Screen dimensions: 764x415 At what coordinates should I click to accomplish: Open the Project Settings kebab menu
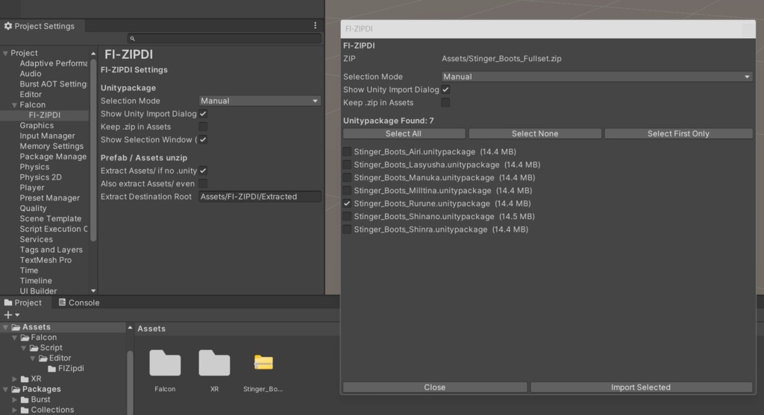pos(316,25)
